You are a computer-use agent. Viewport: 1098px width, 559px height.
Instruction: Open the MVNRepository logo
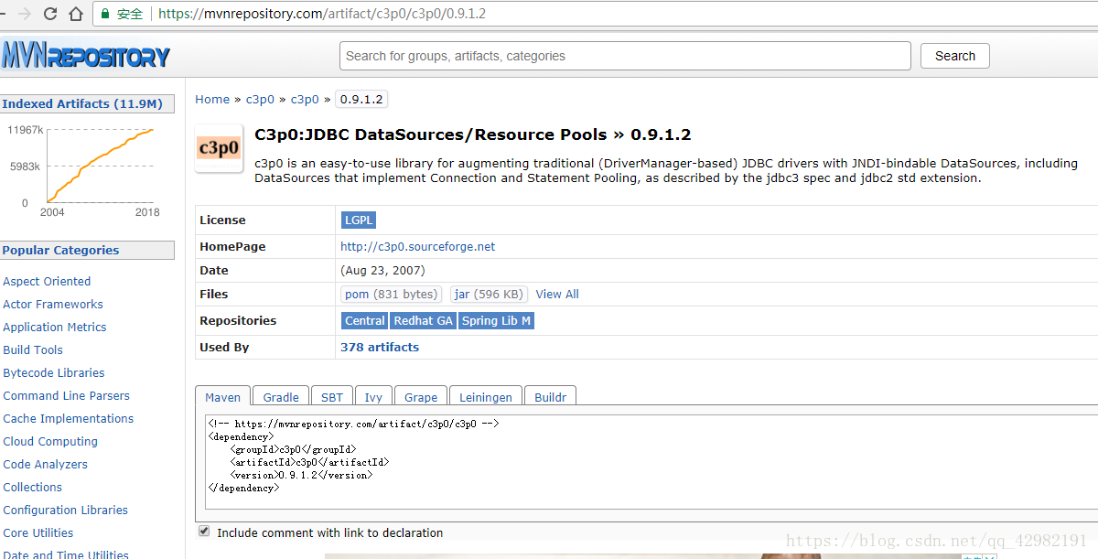click(x=85, y=56)
